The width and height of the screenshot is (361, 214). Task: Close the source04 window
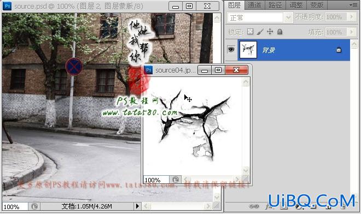pyautogui.click(x=236, y=70)
